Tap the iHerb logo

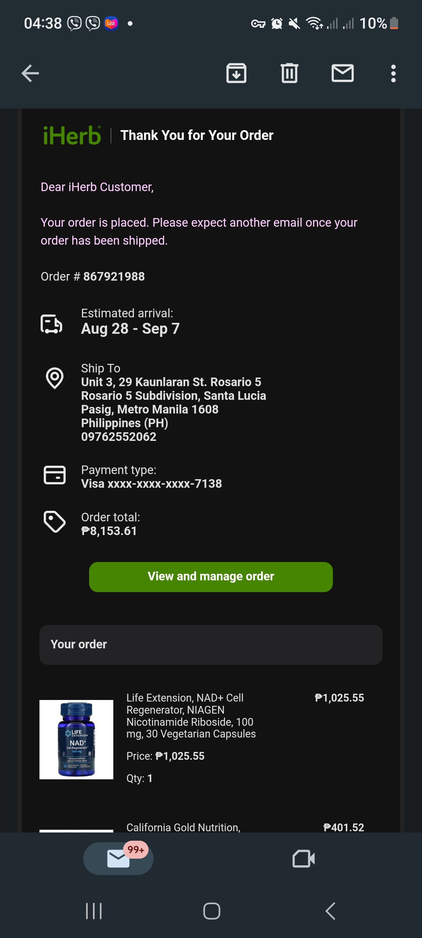tap(72, 136)
